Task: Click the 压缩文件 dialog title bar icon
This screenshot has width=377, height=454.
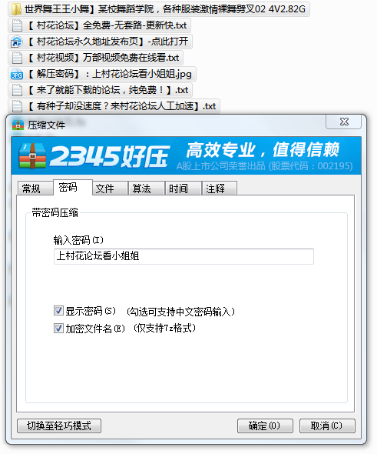Action: coord(18,125)
